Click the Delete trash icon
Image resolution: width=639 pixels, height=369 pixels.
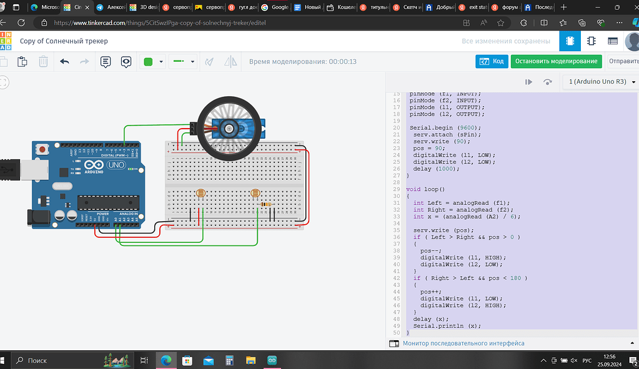(43, 61)
